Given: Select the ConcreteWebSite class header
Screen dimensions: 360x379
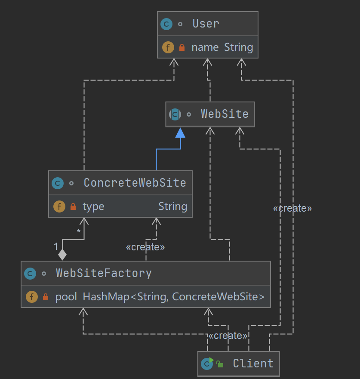Looking at the screenshot, I should (x=135, y=183).
